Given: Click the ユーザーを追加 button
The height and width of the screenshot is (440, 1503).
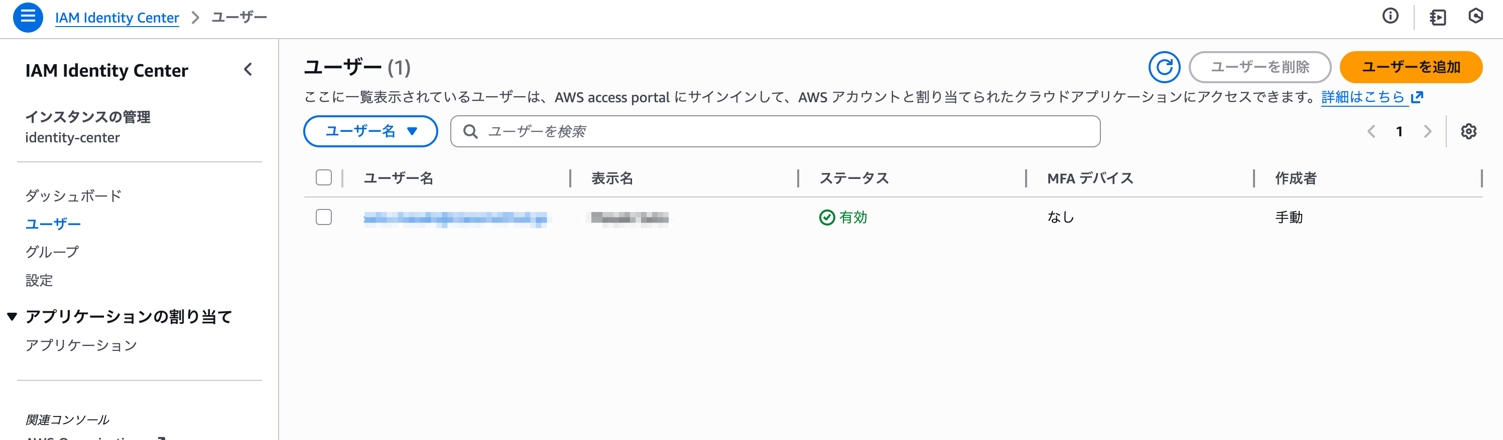Looking at the screenshot, I should coord(1411,68).
